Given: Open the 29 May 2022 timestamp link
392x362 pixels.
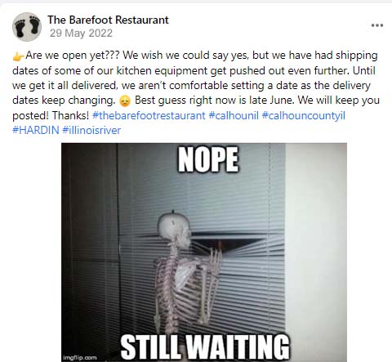Looking at the screenshot, I should click(x=81, y=34).
